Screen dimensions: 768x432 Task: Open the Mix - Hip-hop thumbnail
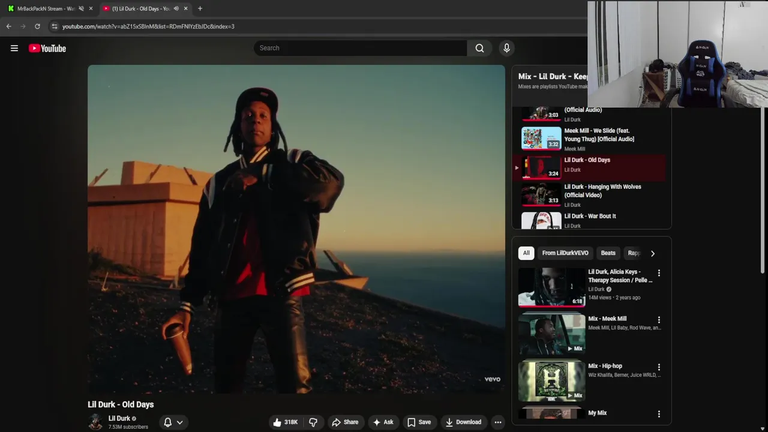tap(551, 381)
